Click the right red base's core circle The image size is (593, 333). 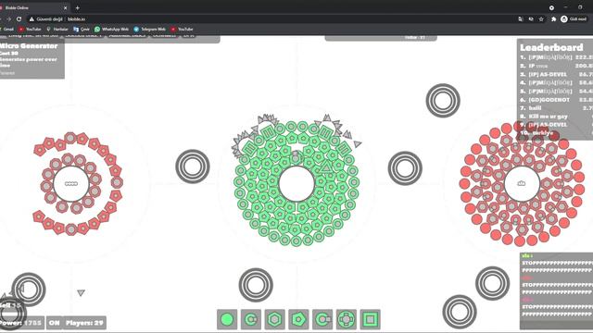click(522, 183)
